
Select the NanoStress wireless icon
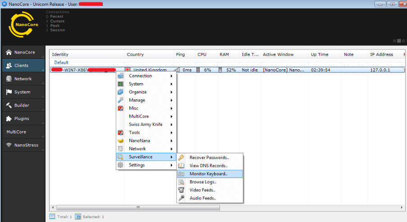[x=9, y=145]
